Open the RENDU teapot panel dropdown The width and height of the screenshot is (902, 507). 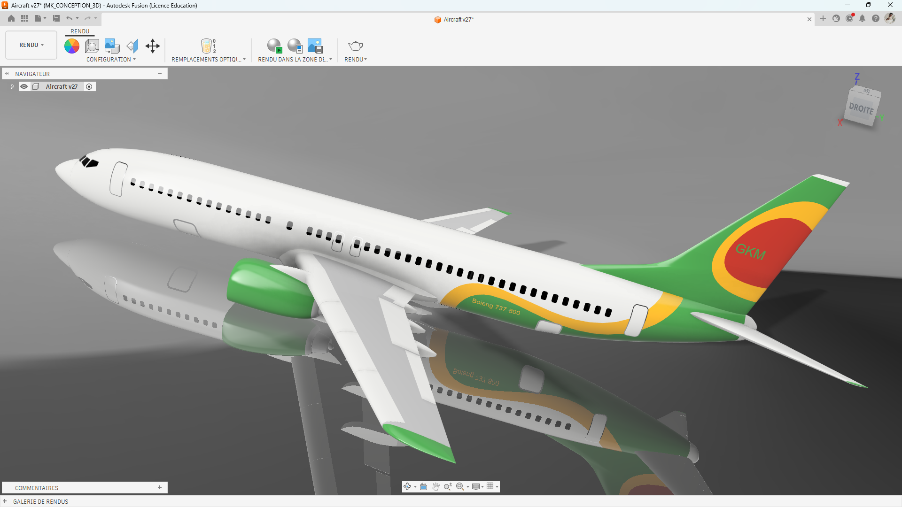pyautogui.click(x=356, y=60)
